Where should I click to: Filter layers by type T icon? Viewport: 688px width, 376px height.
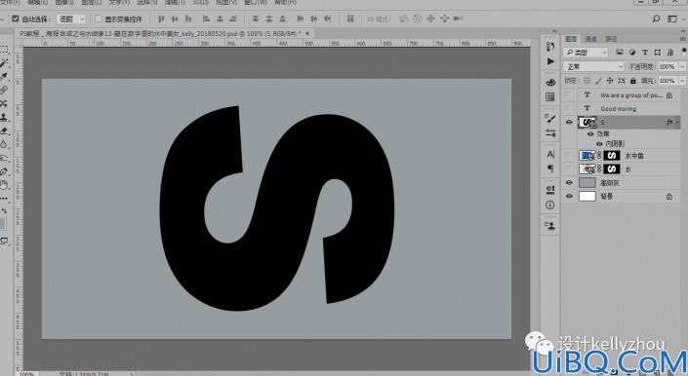(644, 52)
